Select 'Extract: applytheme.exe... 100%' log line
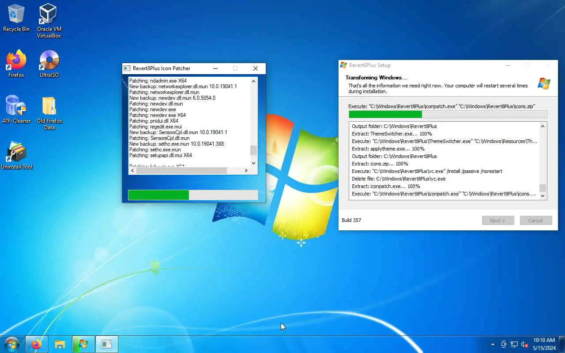Screen dimensions: 565x353 [388, 149]
